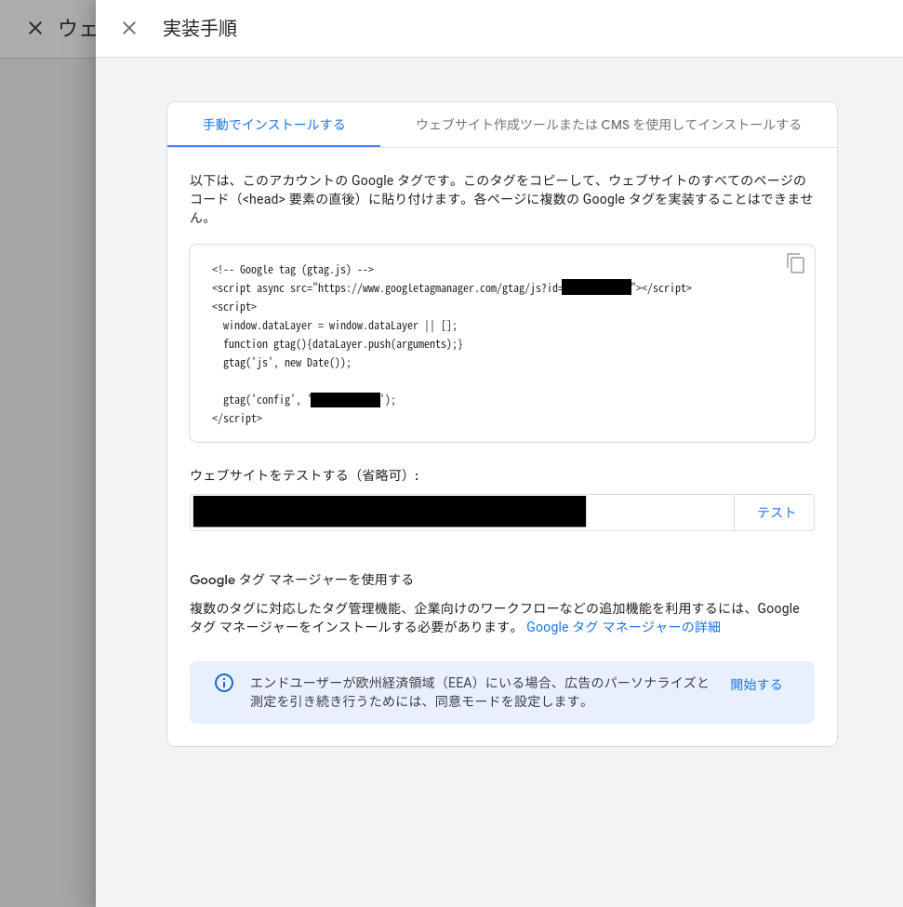Click the info icon in the EEA banner
The image size is (903, 907).
pyautogui.click(x=224, y=683)
